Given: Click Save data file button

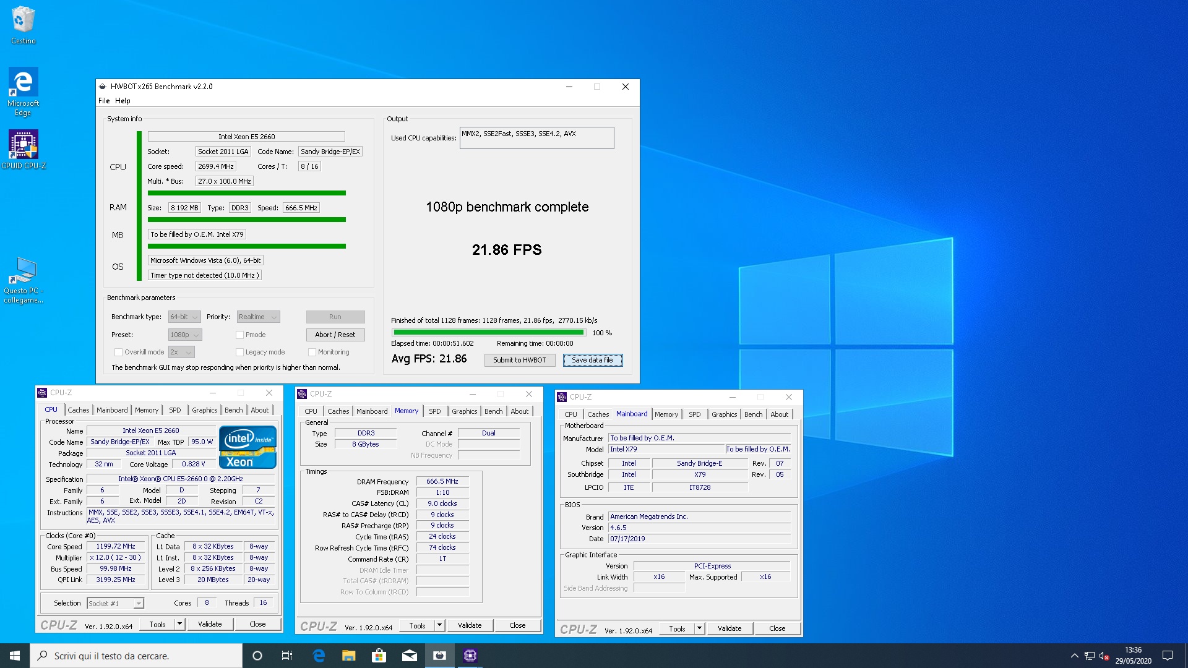Looking at the screenshot, I should [592, 360].
